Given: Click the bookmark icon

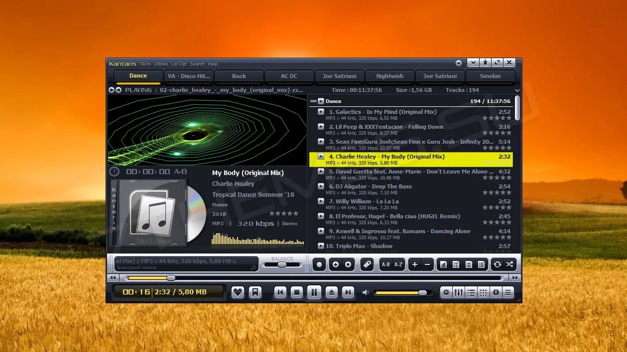Looking at the screenshot, I should pos(255,292).
